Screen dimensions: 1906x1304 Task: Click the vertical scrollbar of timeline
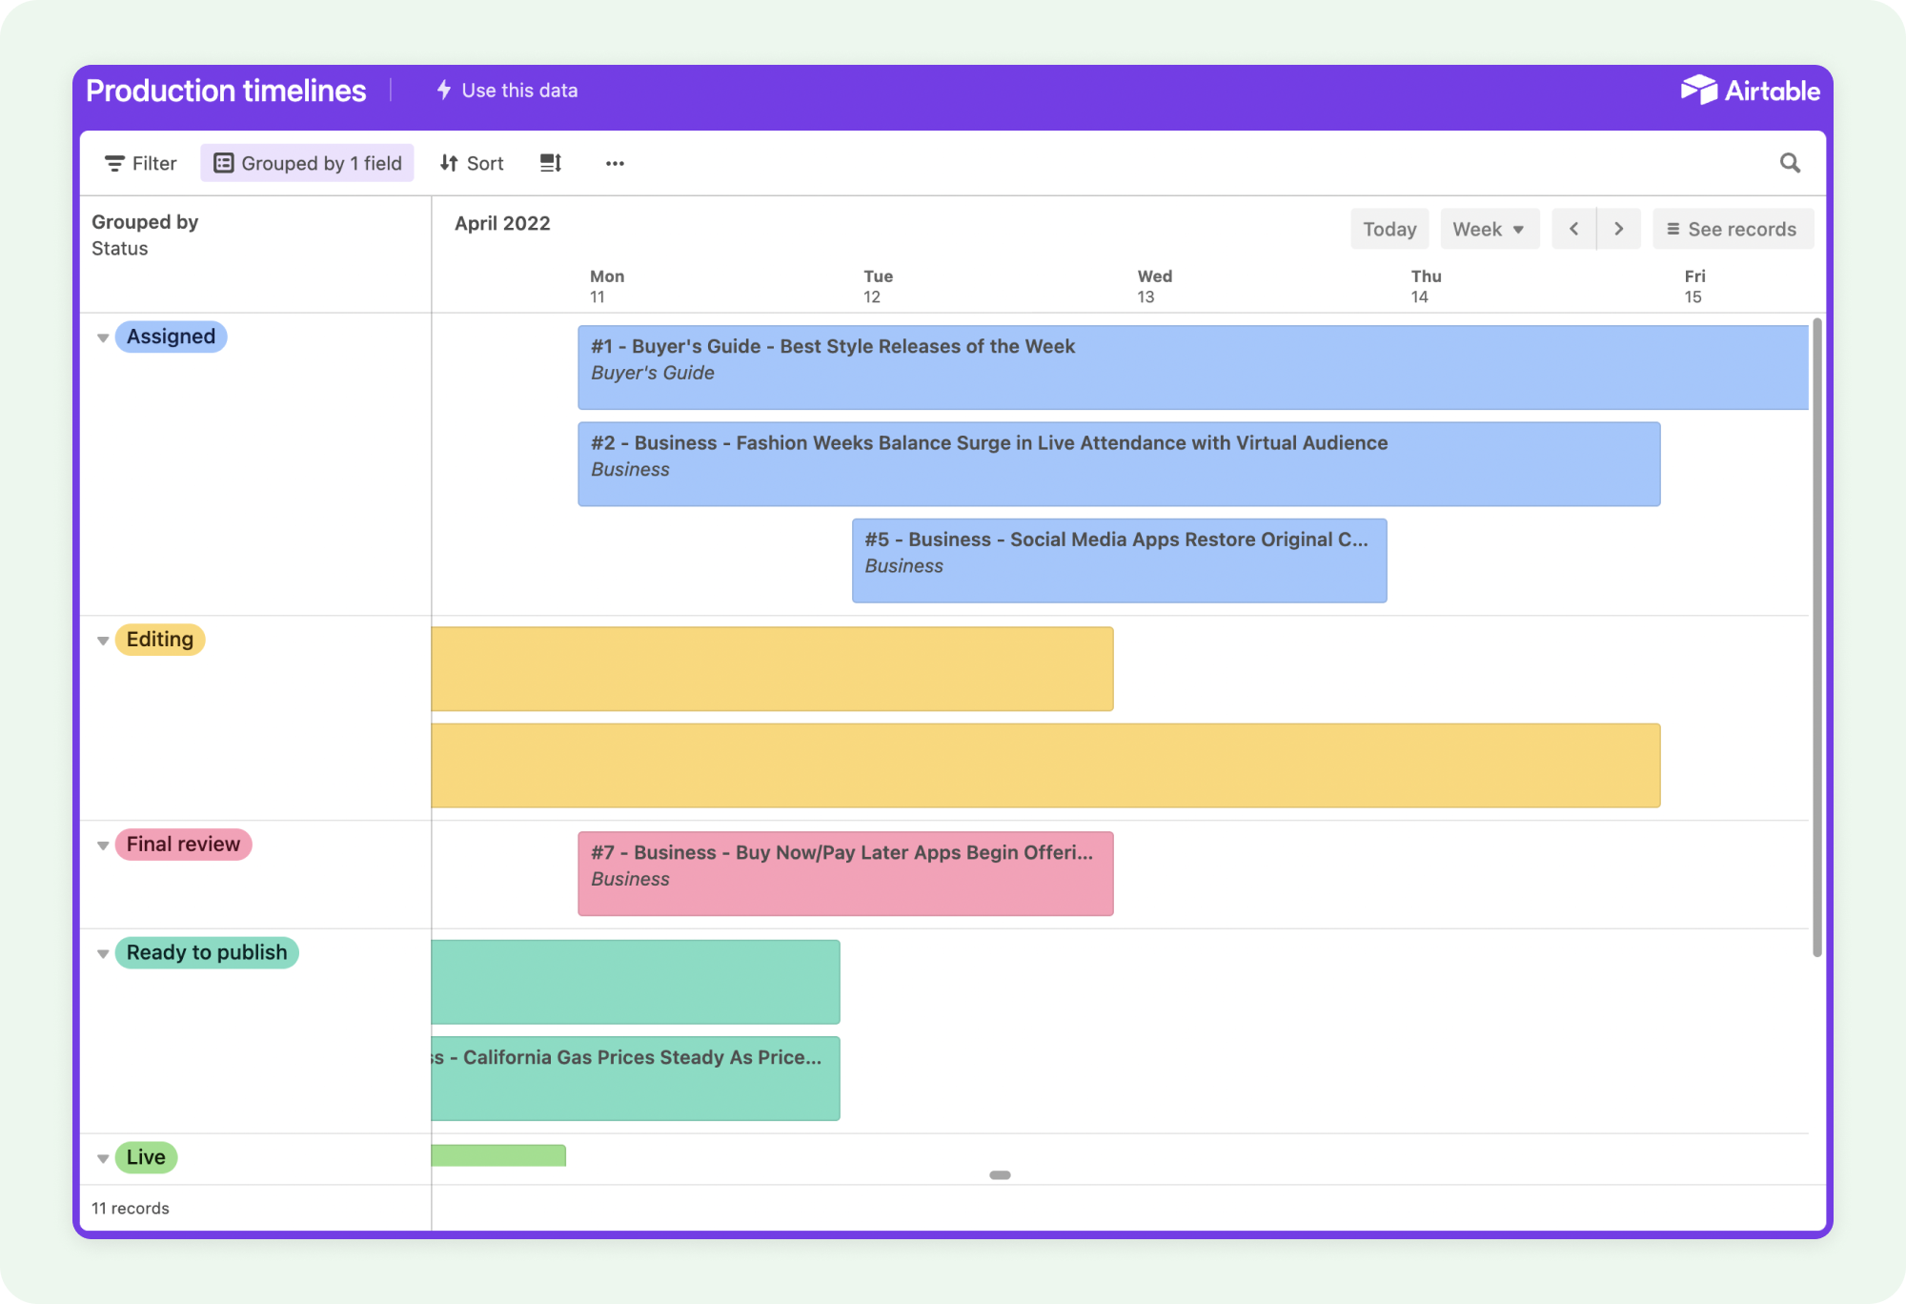1816,637
